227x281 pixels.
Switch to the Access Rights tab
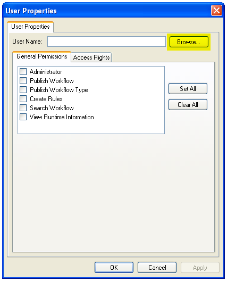(91, 57)
